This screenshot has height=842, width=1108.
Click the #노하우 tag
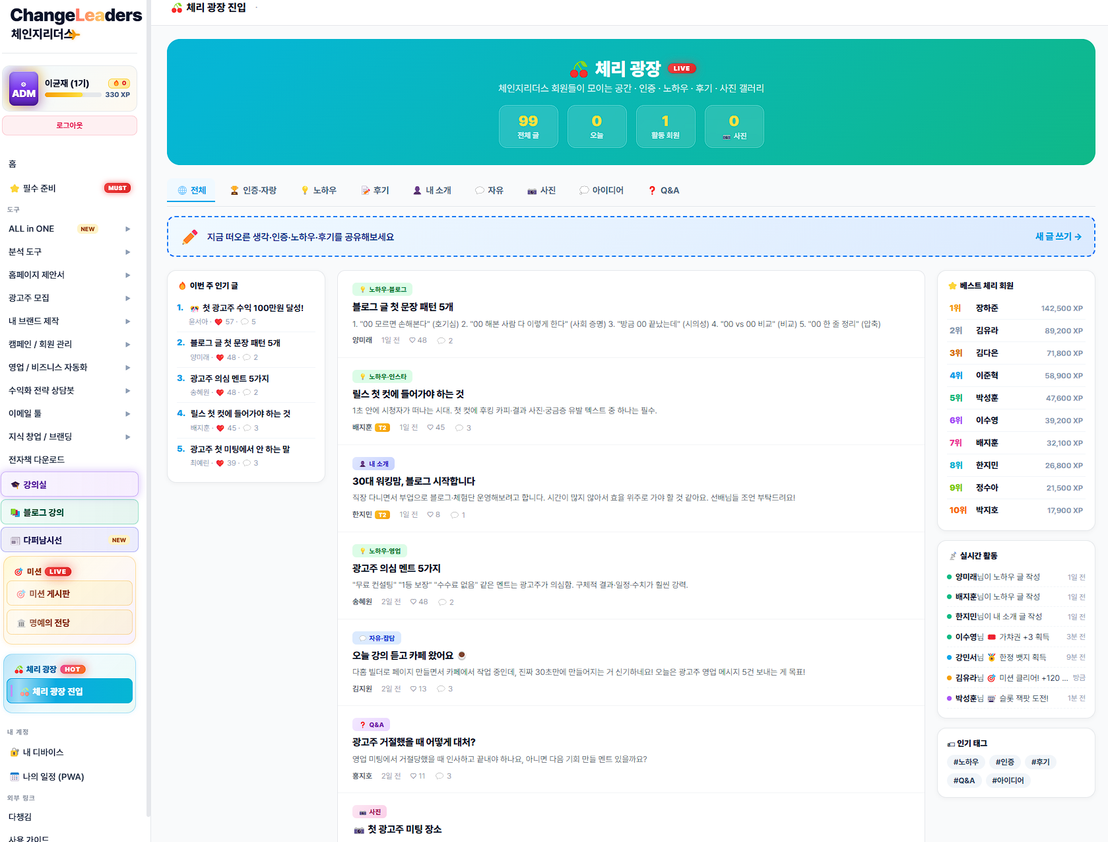click(x=965, y=762)
